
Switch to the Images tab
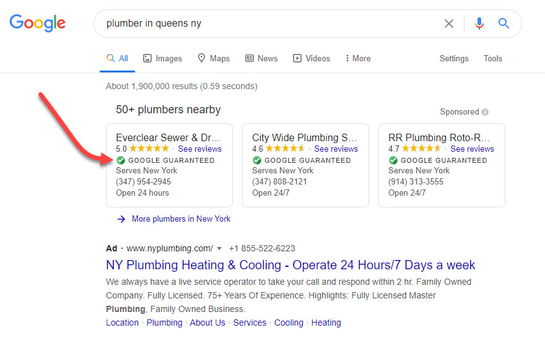[x=162, y=58]
